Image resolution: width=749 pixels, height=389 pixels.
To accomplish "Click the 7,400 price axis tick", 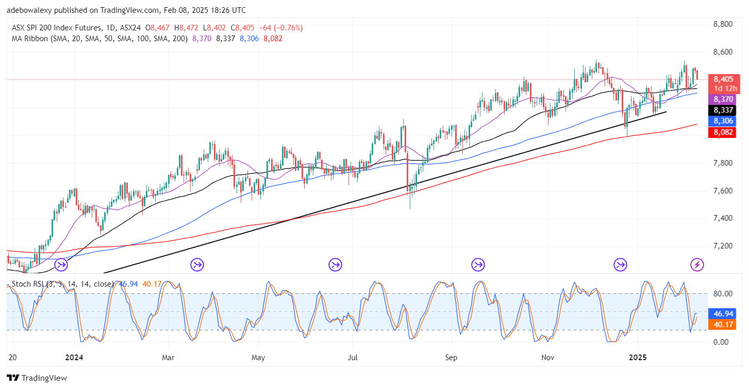I will click(x=724, y=218).
